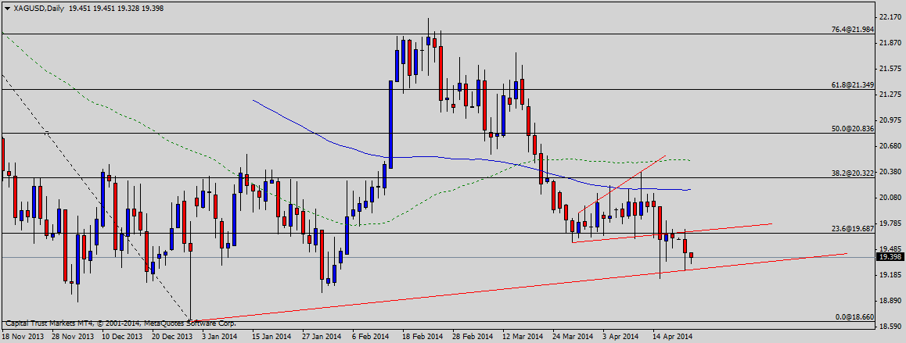Click the OHLC values next to chart title

pos(120,8)
